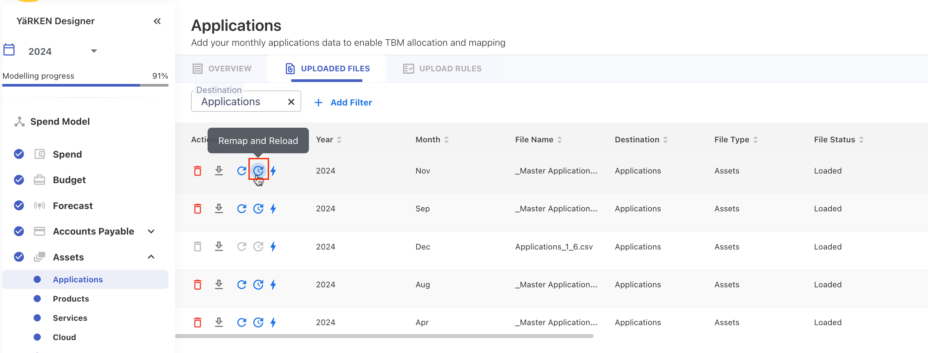Clear the Applications destination filter
Screen dimensions: 928x353
click(291, 102)
